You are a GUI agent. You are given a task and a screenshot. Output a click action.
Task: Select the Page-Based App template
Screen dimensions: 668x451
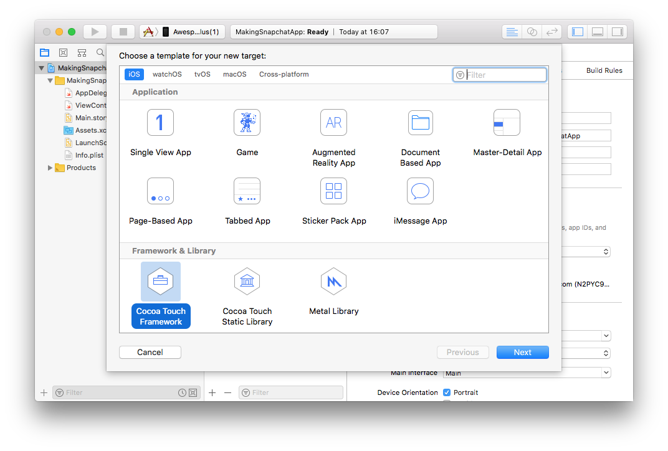click(x=161, y=201)
